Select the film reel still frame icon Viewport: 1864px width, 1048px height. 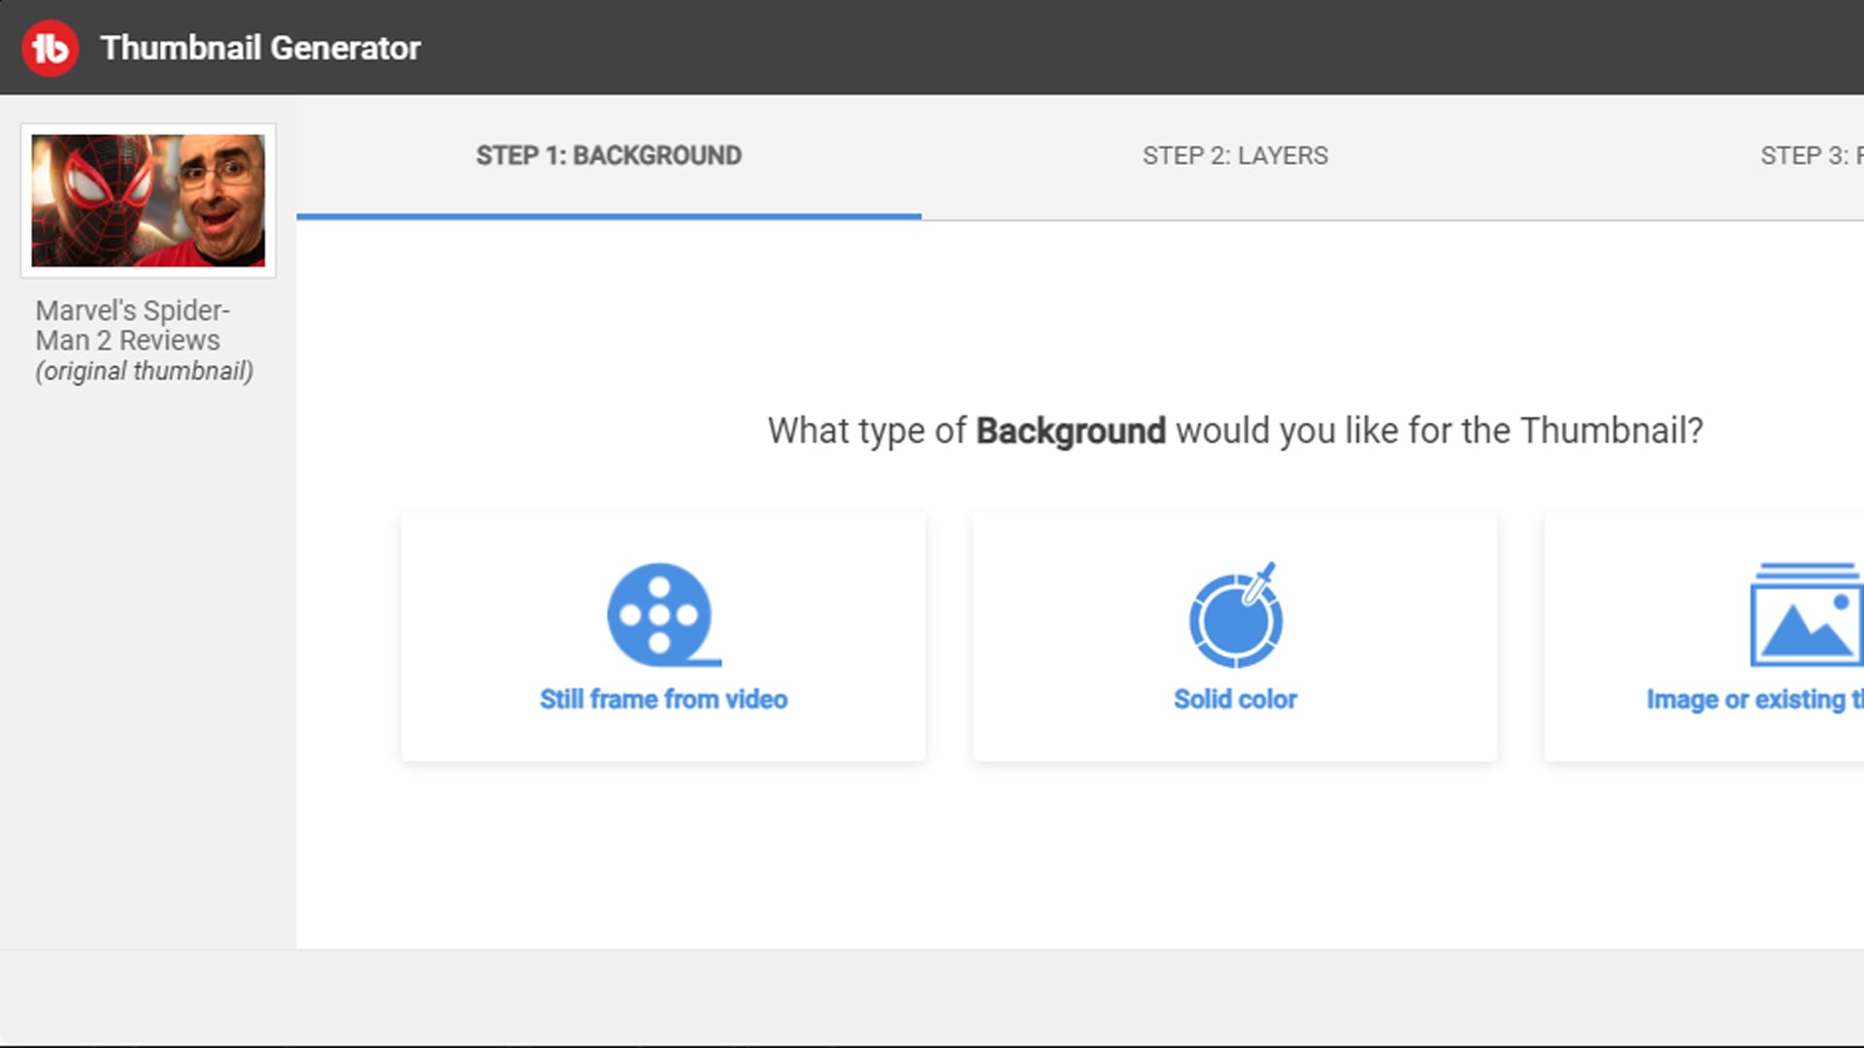click(663, 615)
